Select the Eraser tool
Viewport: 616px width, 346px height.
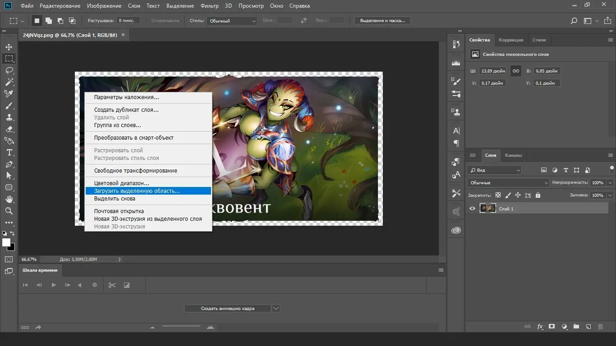click(x=9, y=129)
